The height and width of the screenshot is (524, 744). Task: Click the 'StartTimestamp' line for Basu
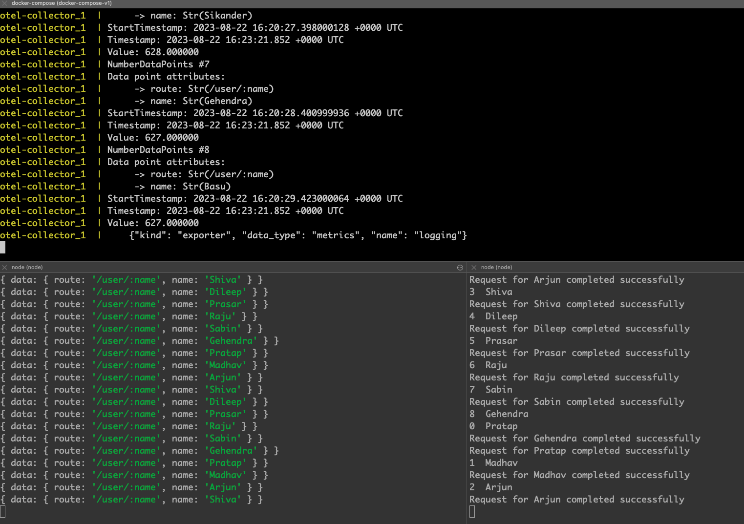click(254, 198)
